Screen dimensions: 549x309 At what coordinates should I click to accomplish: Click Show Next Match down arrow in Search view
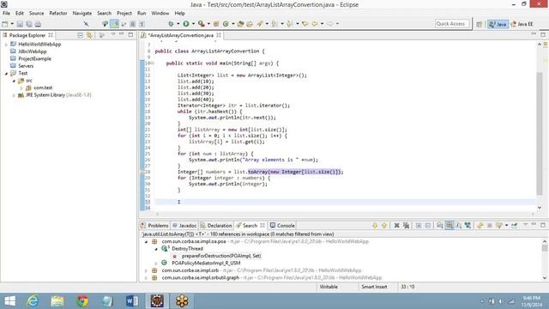click(375, 225)
